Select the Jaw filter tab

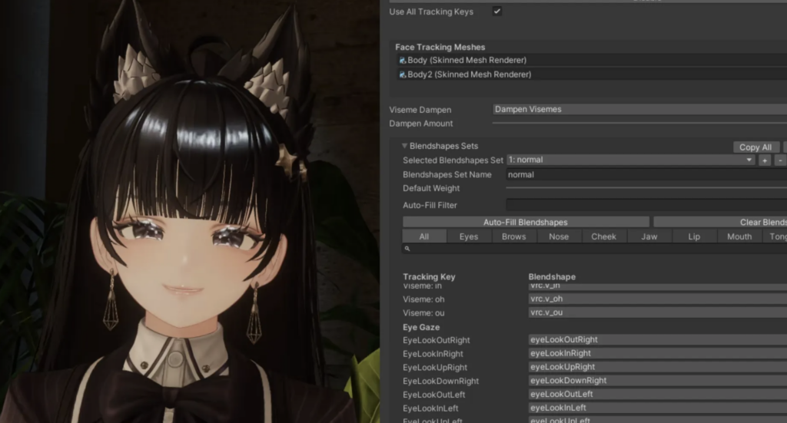[x=649, y=236]
